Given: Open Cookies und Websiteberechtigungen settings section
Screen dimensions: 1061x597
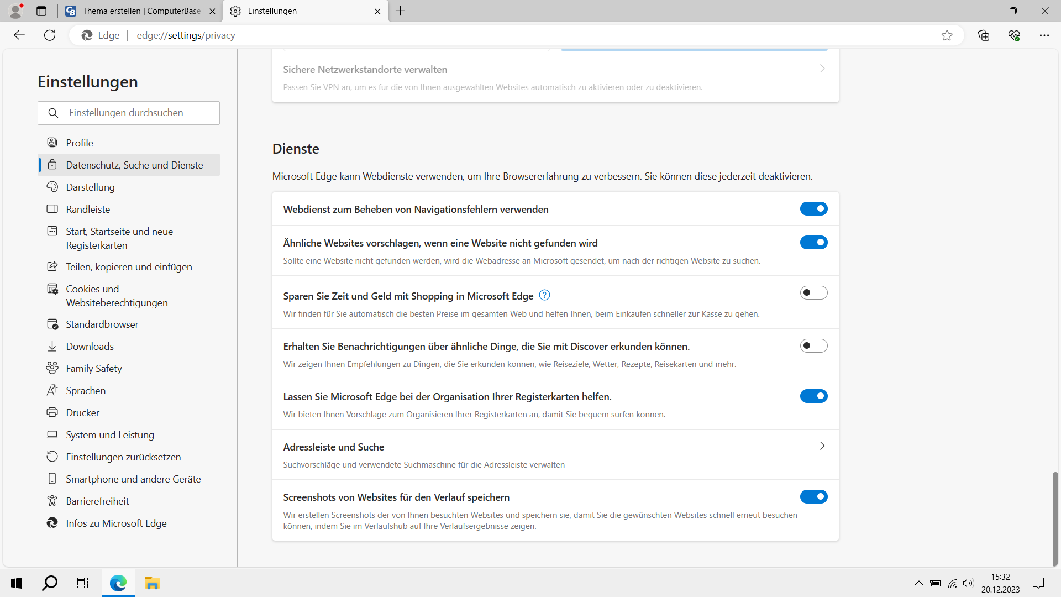Looking at the screenshot, I should (x=116, y=296).
